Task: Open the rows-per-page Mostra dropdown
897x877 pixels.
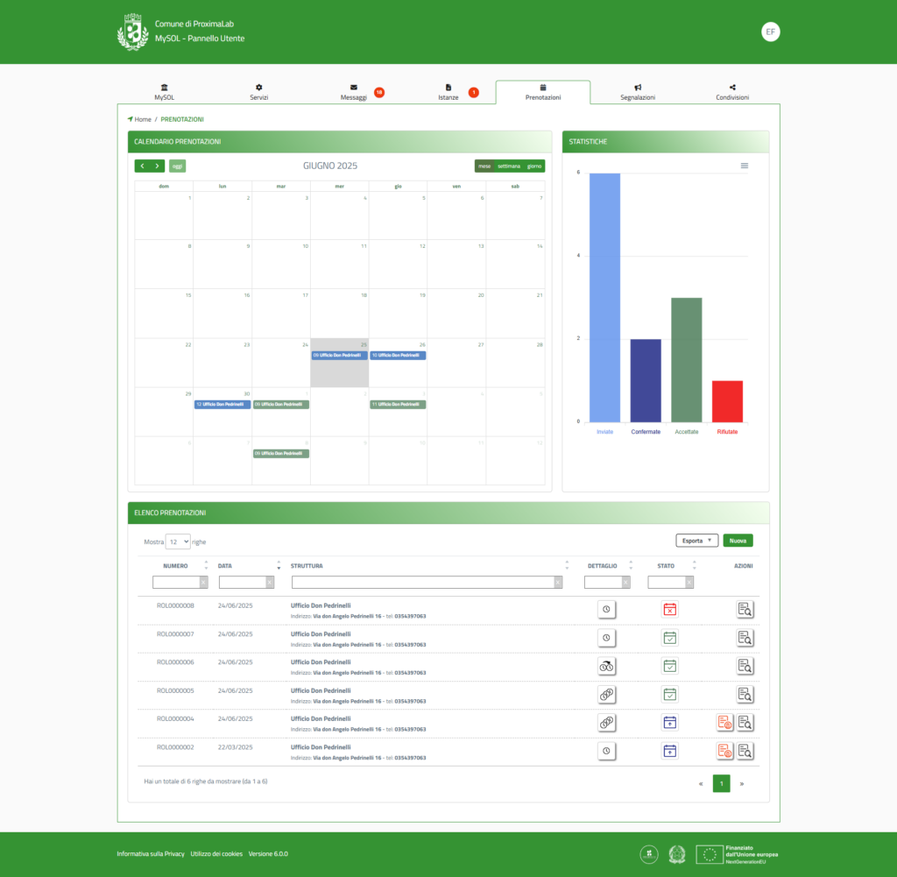Action: click(x=178, y=541)
